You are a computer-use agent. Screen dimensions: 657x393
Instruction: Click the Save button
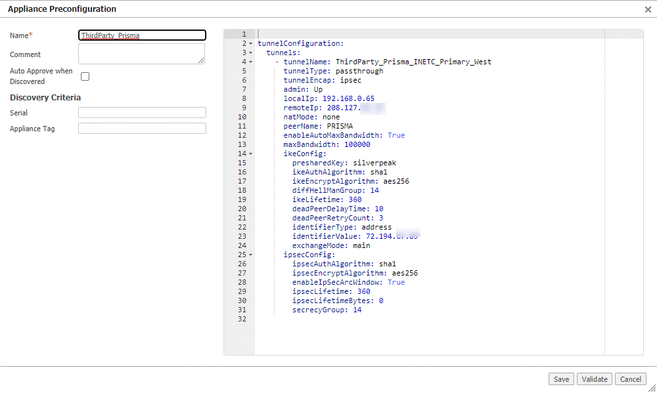(x=561, y=379)
